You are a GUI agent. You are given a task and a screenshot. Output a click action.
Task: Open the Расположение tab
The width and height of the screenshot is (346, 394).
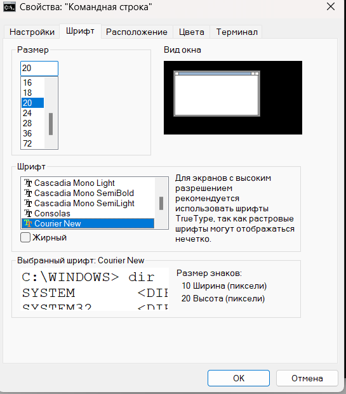tap(136, 32)
